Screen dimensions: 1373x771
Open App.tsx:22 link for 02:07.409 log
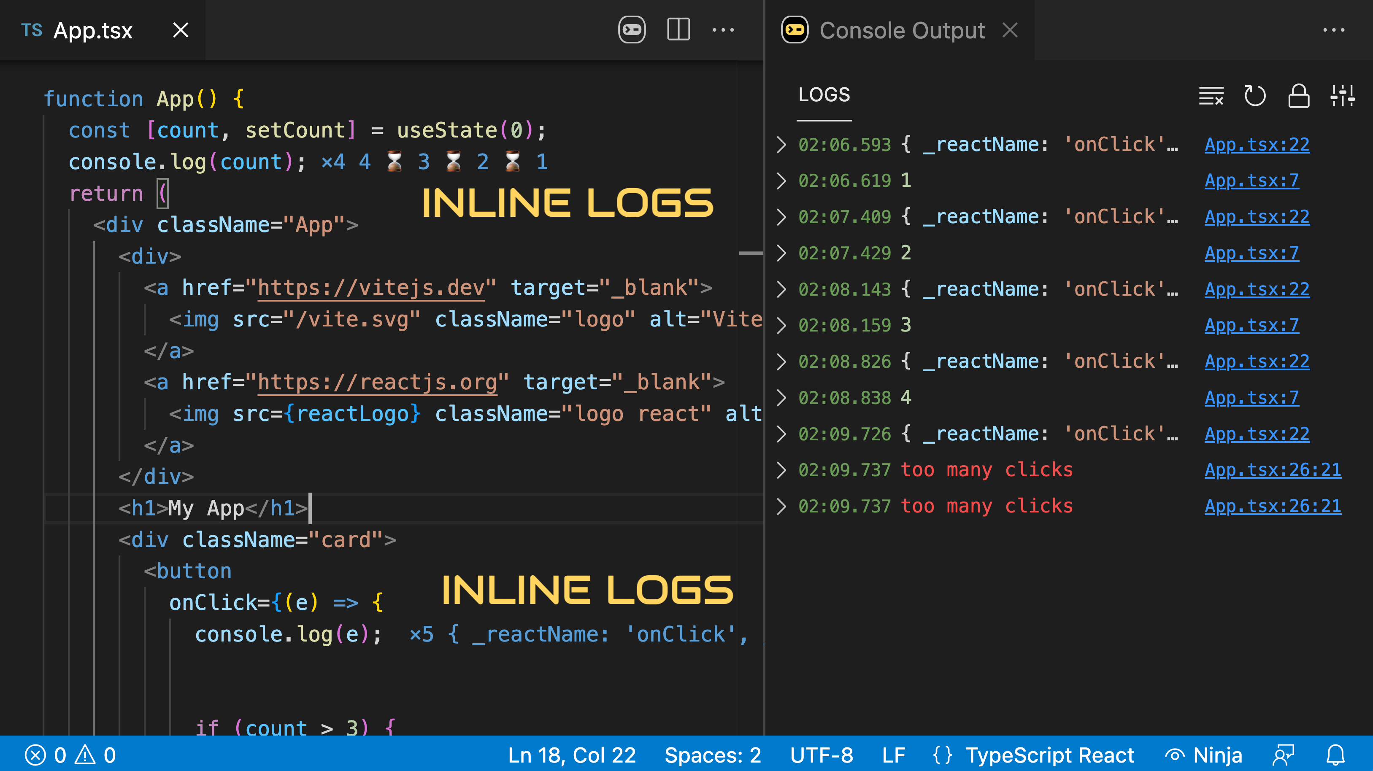(1257, 217)
